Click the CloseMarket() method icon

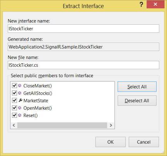[x=20, y=86]
